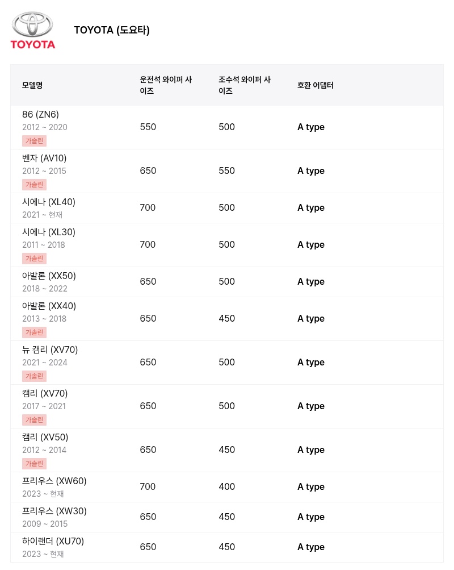Open the 하이랜더 (XU70) row
Screen dimensions: 454x570
click(x=227, y=547)
